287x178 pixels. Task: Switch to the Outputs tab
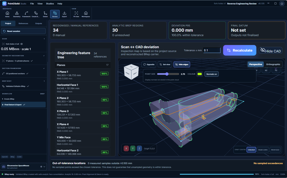[x=39, y=24]
